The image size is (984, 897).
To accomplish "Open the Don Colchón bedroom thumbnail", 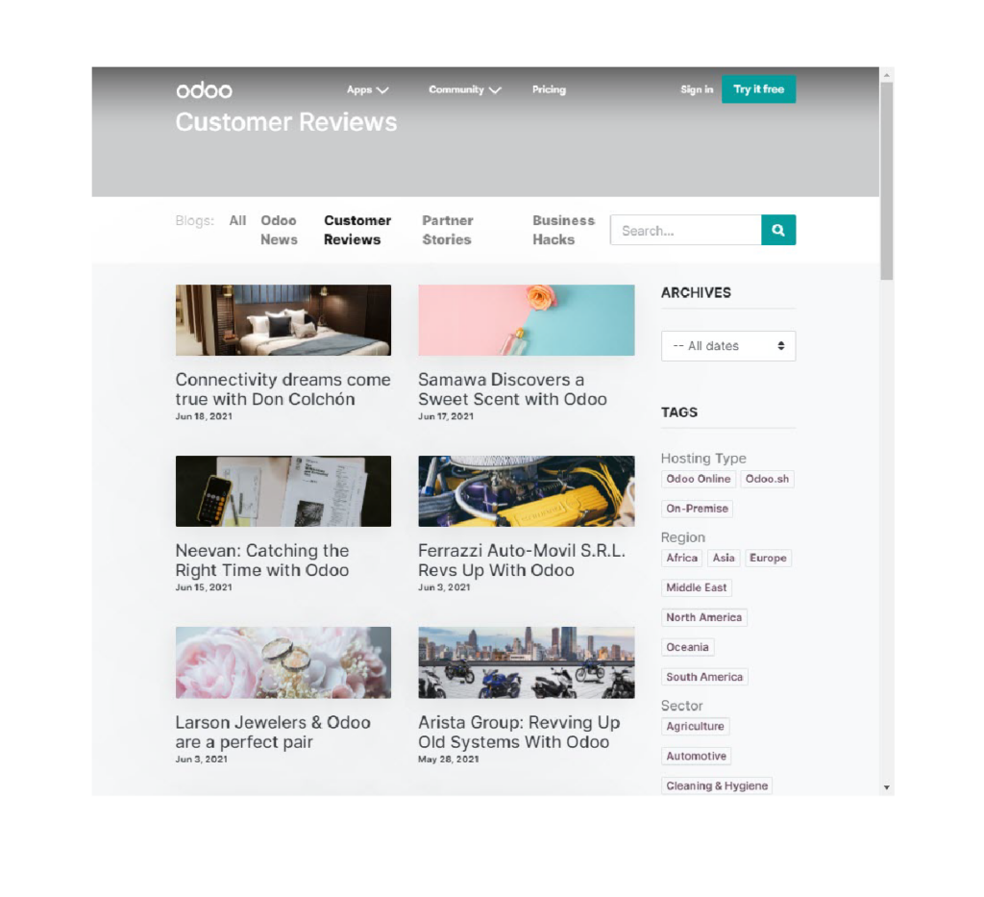I will (283, 320).
